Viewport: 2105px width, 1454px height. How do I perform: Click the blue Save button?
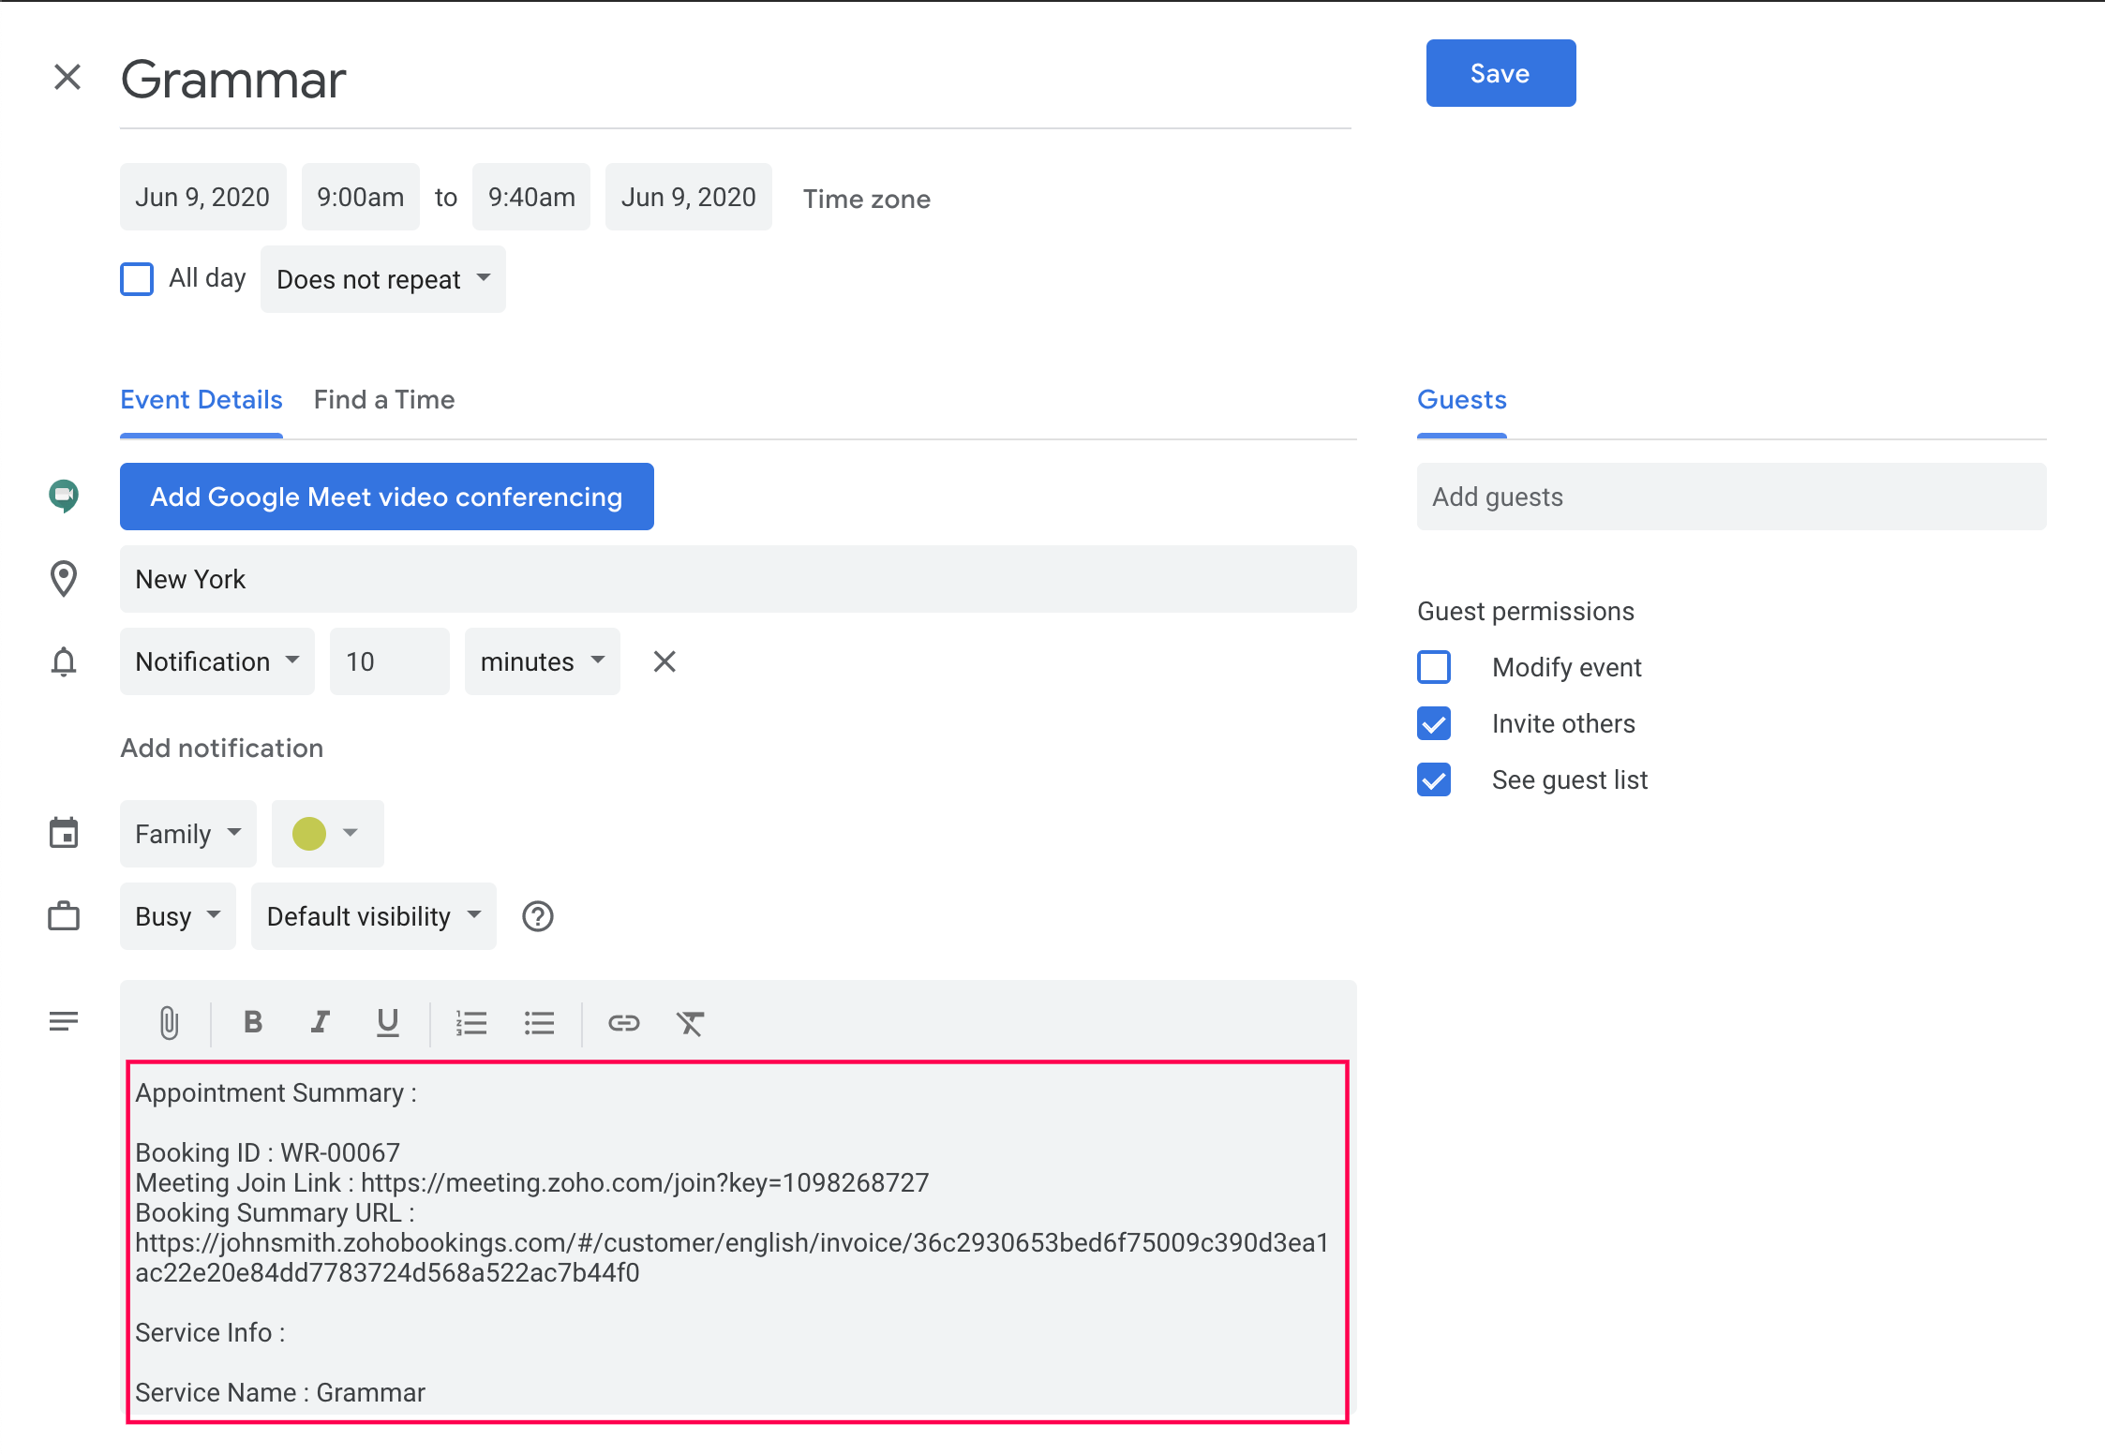click(x=1500, y=73)
